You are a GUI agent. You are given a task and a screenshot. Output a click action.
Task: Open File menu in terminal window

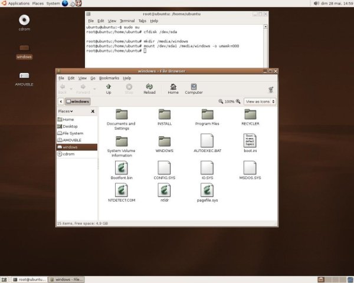(91, 21)
